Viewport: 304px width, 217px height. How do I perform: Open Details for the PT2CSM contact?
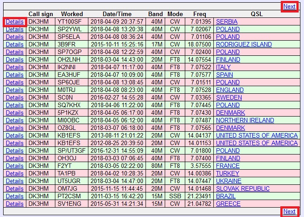(x=15, y=196)
